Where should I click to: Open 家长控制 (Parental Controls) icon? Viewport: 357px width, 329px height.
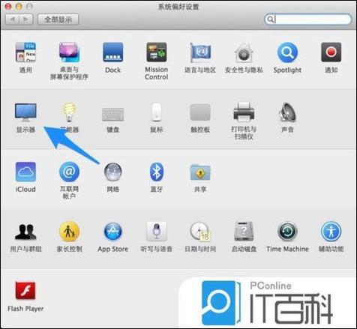[69, 232]
